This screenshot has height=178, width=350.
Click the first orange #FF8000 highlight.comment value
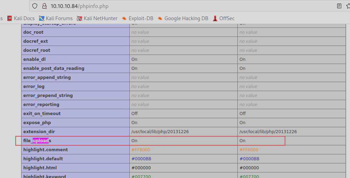pyautogui.click(x=140, y=150)
